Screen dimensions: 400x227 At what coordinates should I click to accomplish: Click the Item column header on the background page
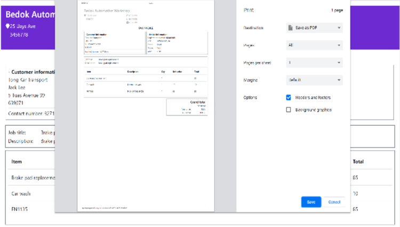click(x=17, y=161)
